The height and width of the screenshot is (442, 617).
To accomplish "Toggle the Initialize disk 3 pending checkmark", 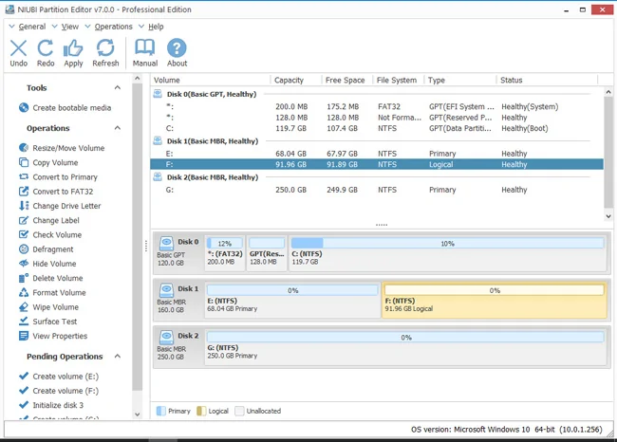I will click(24, 405).
